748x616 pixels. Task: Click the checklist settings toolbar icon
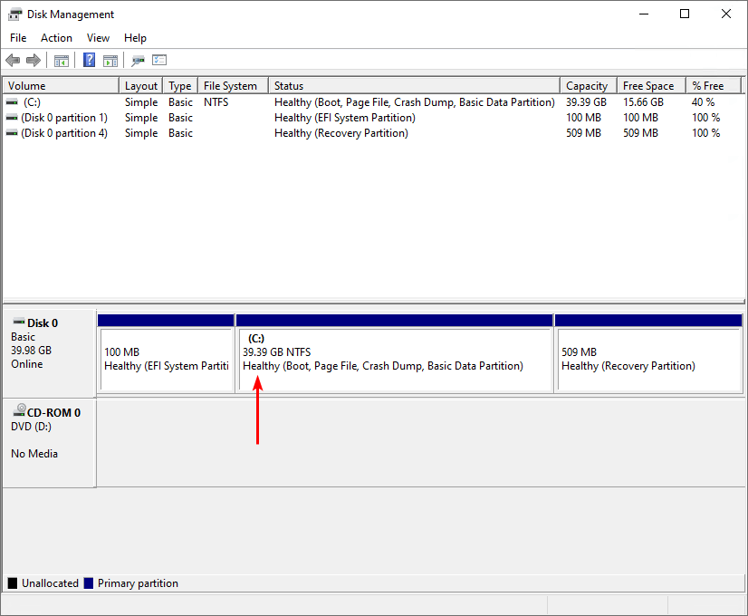(159, 60)
